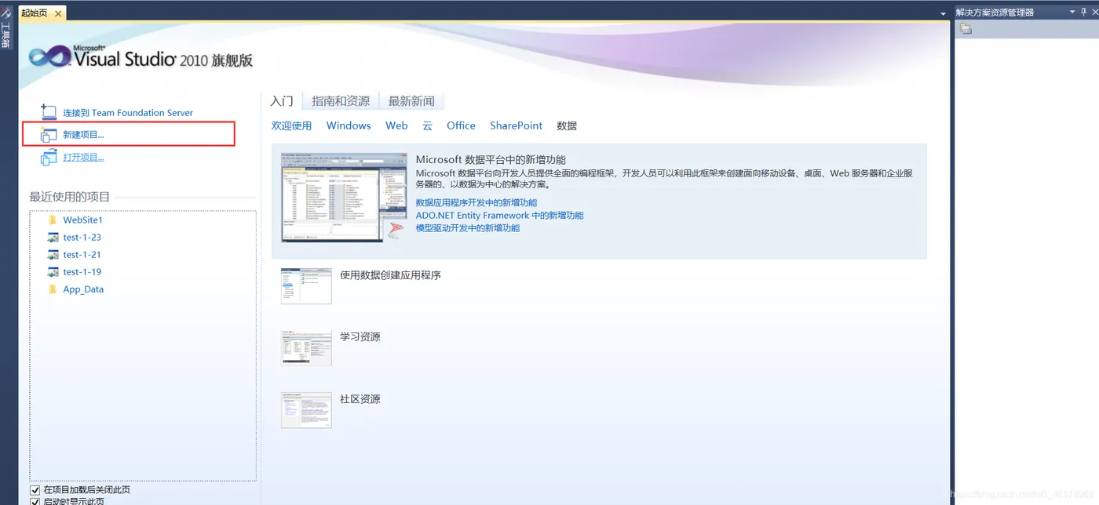This screenshot has width=1099, height=505.
Task: Open 模型驱动开发中的新增功能 link
Action: click(468, 227)
